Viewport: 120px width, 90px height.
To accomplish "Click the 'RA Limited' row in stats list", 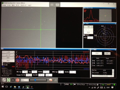I will tap(102, 73).
